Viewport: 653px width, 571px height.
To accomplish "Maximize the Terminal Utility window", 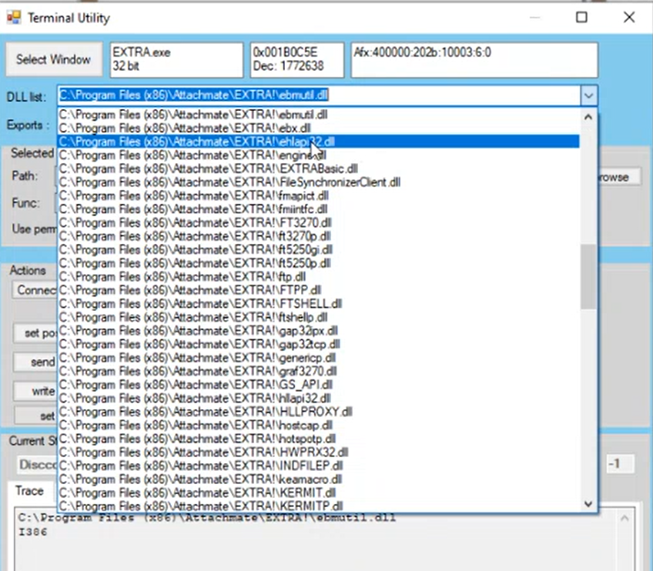I will (581, 17).
